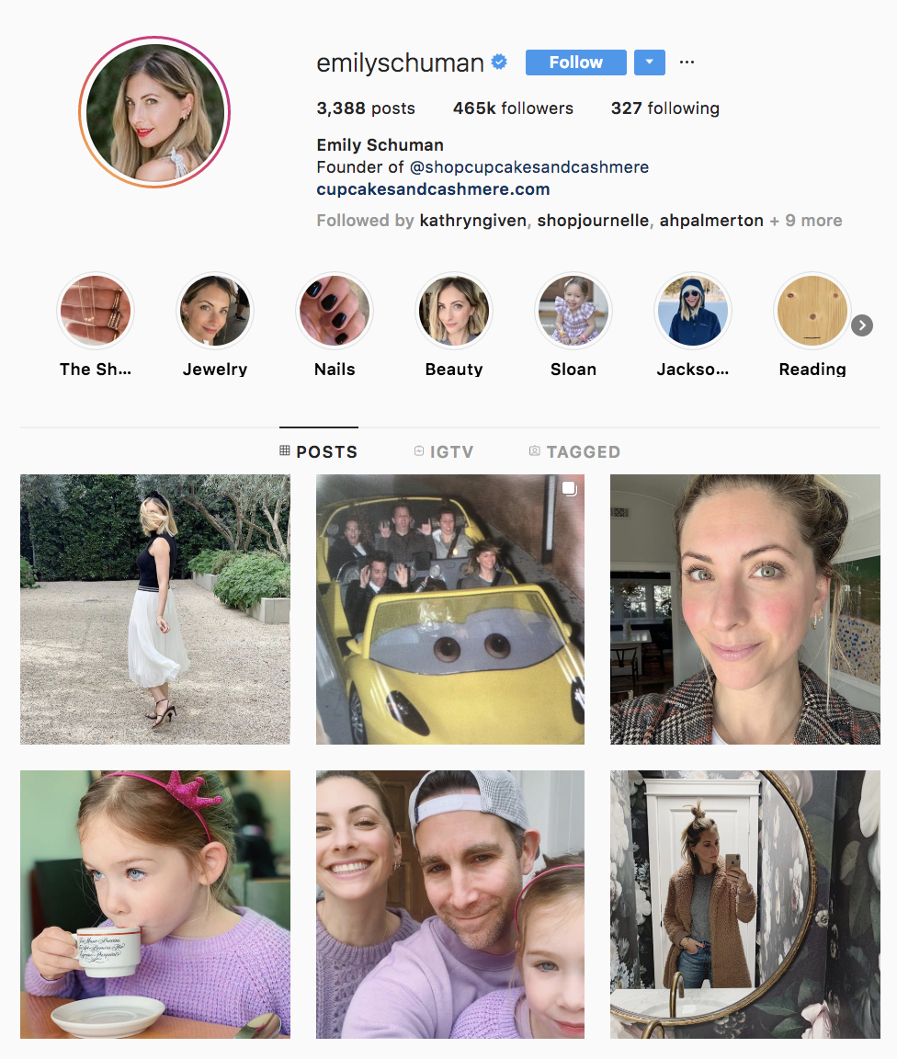Open The Sh... story highlight

pos(96,312)
